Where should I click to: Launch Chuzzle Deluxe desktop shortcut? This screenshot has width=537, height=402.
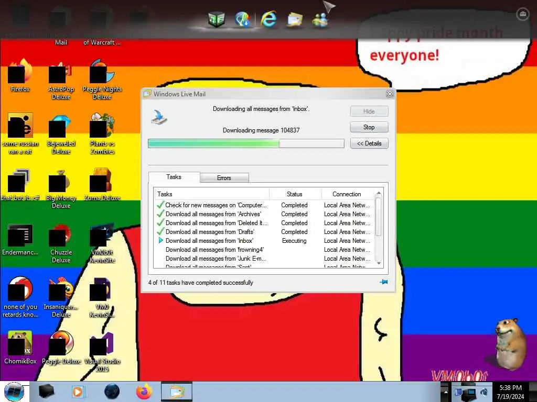click(61, 243)
